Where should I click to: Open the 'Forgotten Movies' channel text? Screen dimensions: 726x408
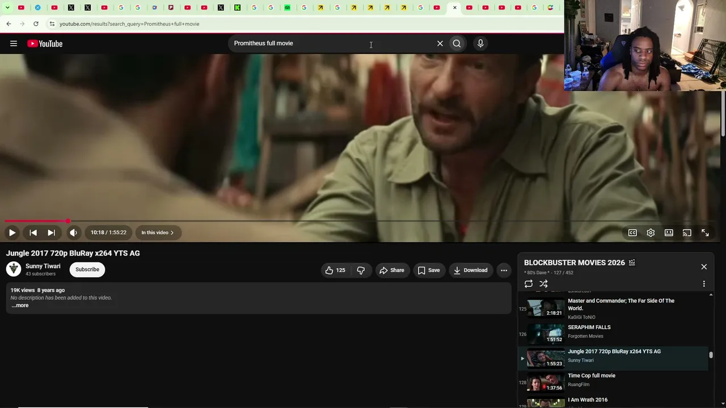click(x=585, y=337)
